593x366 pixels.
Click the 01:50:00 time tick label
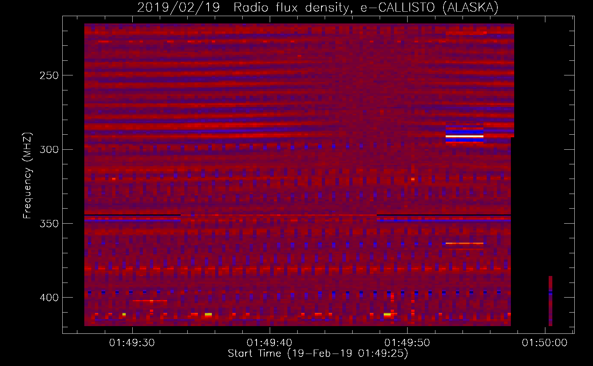(545, 343)
